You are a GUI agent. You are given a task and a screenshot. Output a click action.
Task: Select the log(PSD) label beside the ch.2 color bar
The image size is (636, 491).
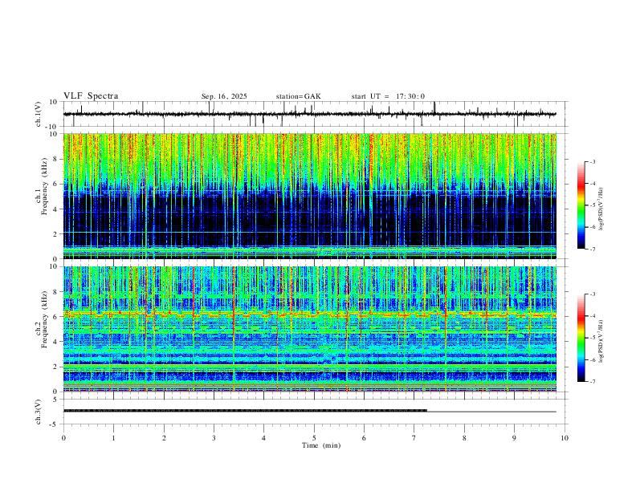(601, 341)
